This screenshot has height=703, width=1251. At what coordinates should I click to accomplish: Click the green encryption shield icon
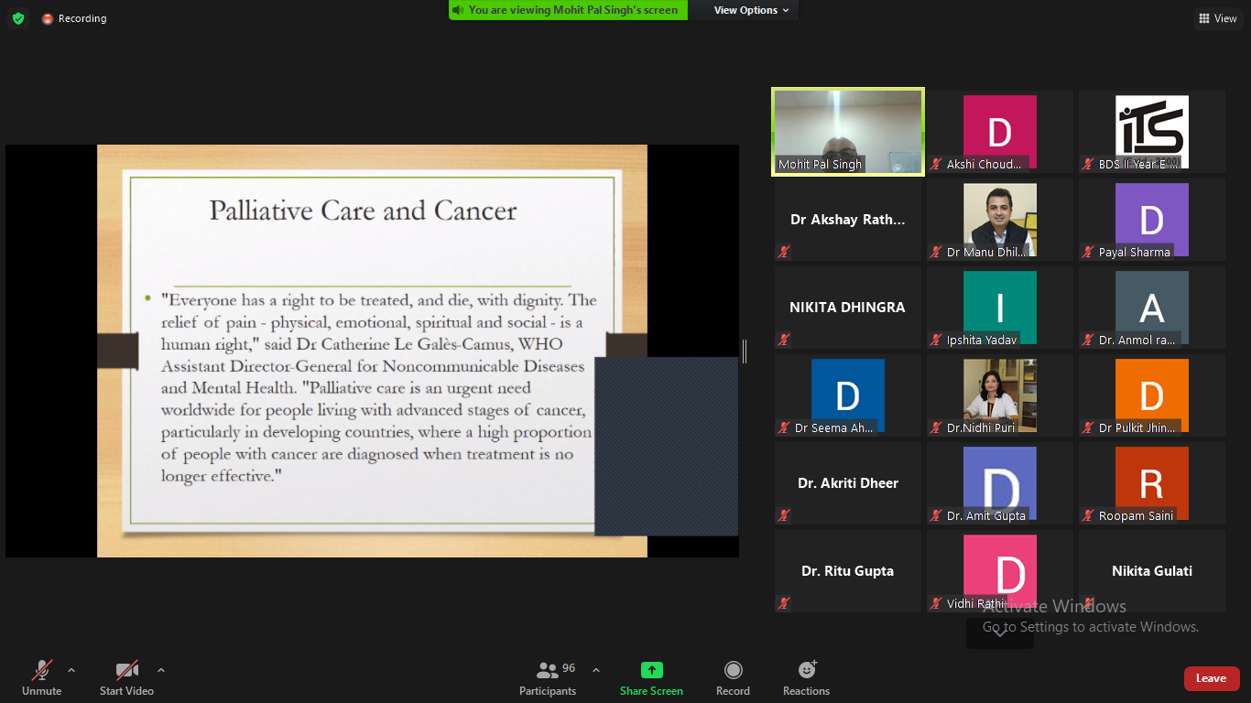[18, 18]
